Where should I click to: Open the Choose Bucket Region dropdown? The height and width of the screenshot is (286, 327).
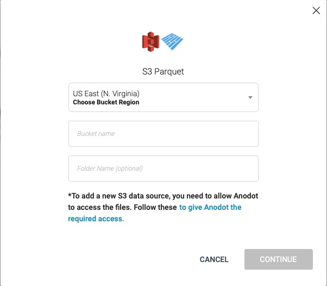pos(163,97)
